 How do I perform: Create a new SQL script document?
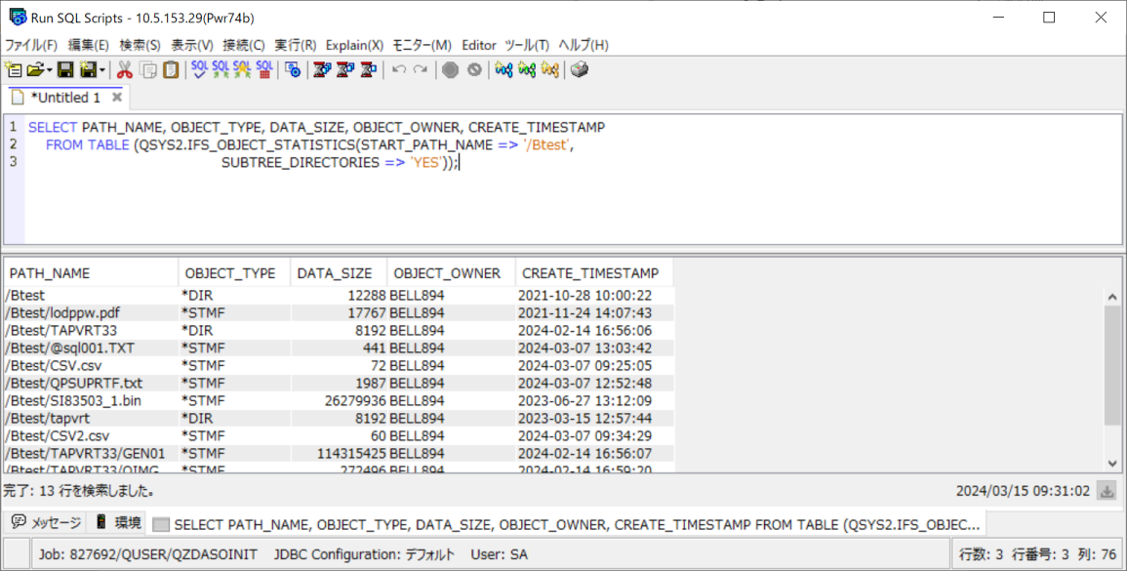[13, 69]
